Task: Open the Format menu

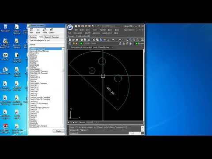Action: coord(102,30)
